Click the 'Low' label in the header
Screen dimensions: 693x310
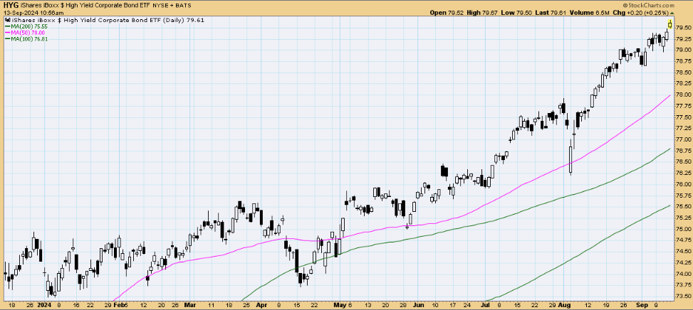point(509,14)
